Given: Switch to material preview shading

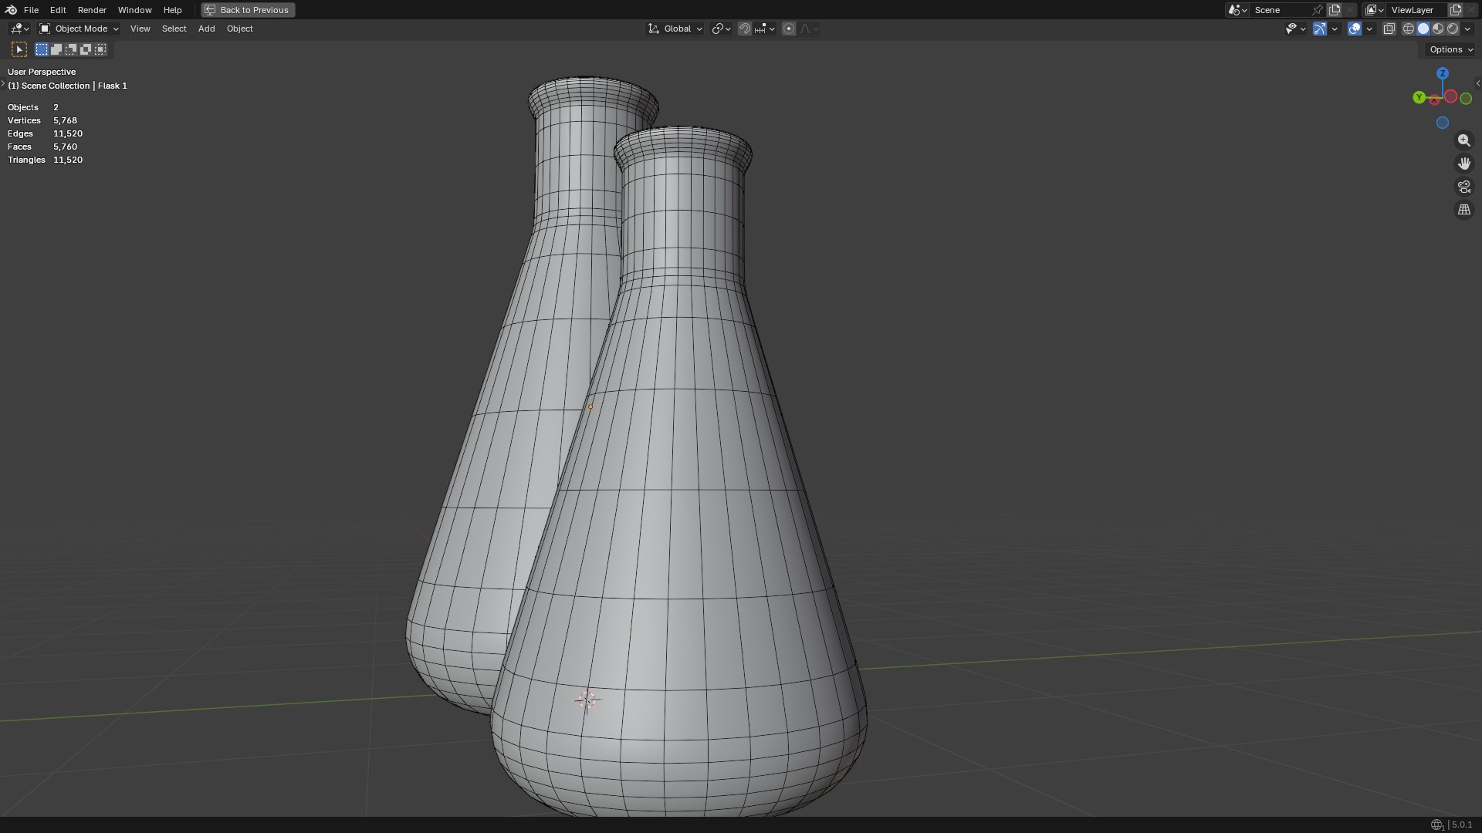Looking at the screenshot, I should coord(1438,29).
